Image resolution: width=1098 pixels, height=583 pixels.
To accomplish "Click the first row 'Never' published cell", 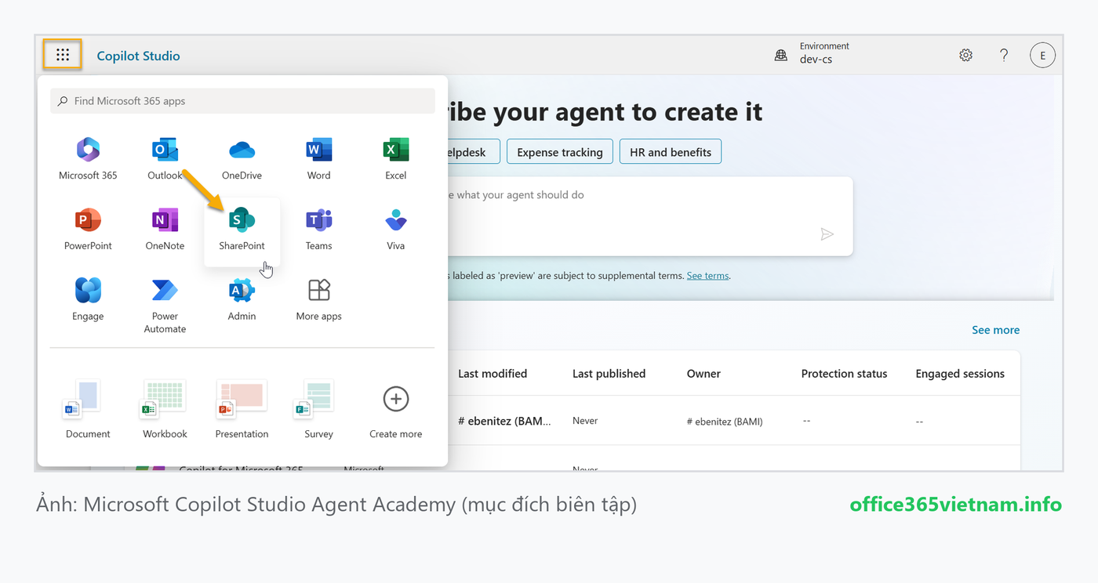I will [585, 421].
